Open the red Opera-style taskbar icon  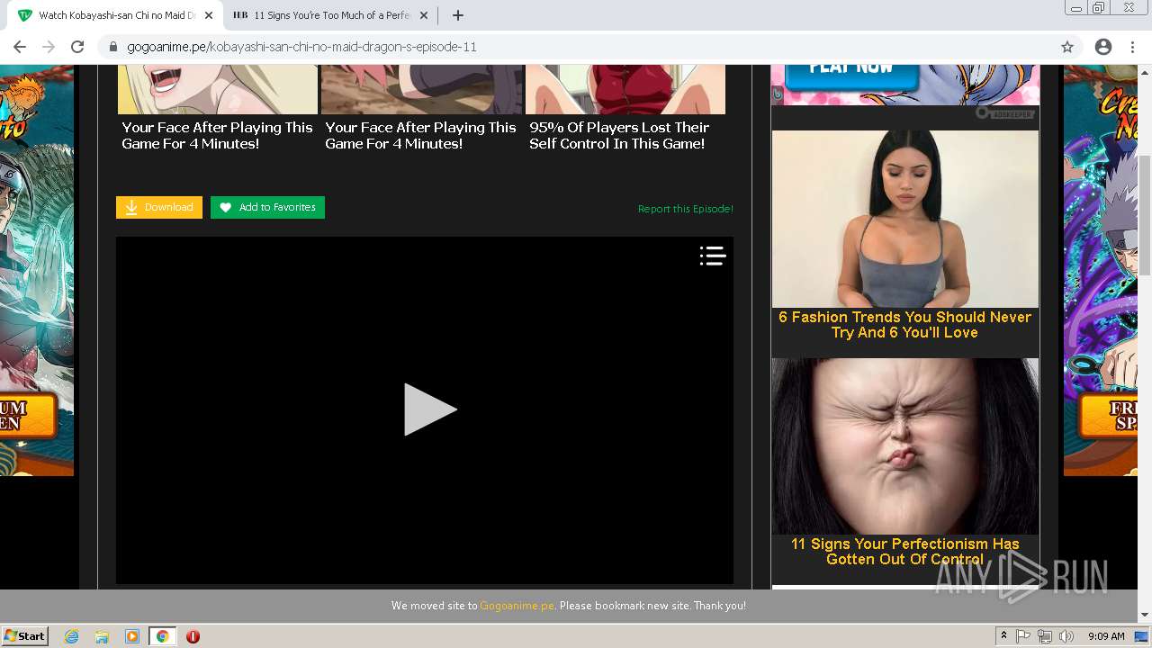[x=193, y=636]
